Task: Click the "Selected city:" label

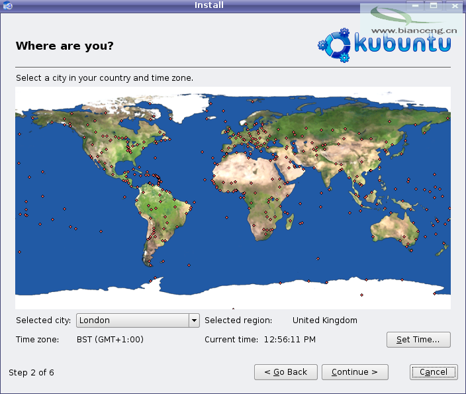Action: coord(44,320)
